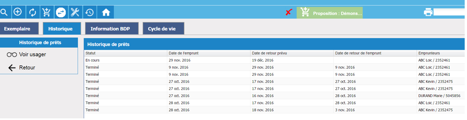This screenshot has height=120, width=467.
Task: Click the circular refresh arrows icon
Action: [x=32, y=12]
